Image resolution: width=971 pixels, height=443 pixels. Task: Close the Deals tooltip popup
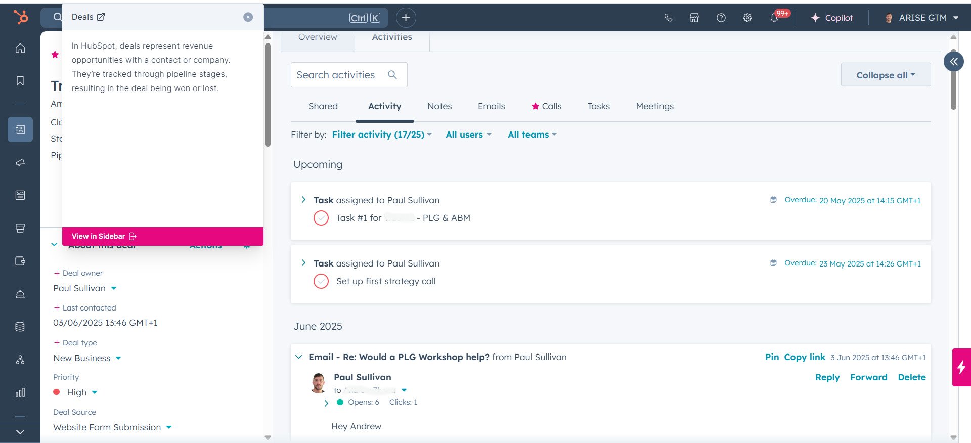(x=248, y=17)
